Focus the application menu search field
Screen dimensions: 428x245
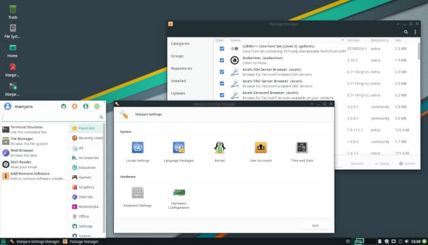(53, 117)
